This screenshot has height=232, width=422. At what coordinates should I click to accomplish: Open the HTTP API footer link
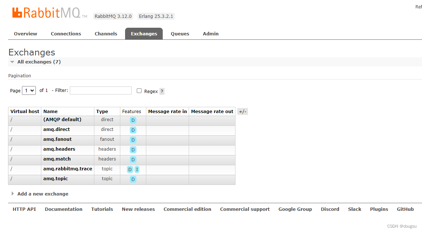click(x=24, y=209)
